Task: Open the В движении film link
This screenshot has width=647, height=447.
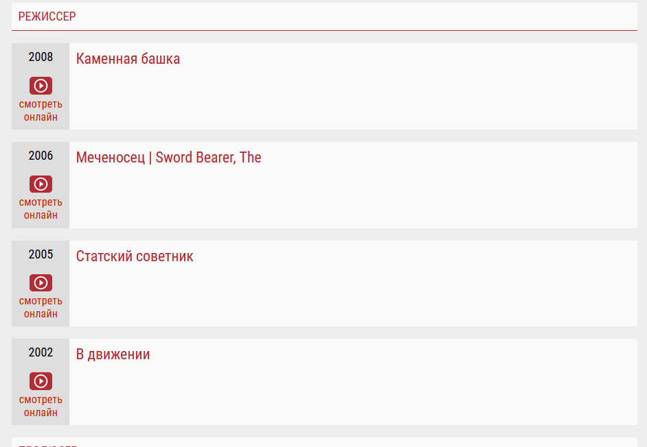Action: tap(113, 354)
